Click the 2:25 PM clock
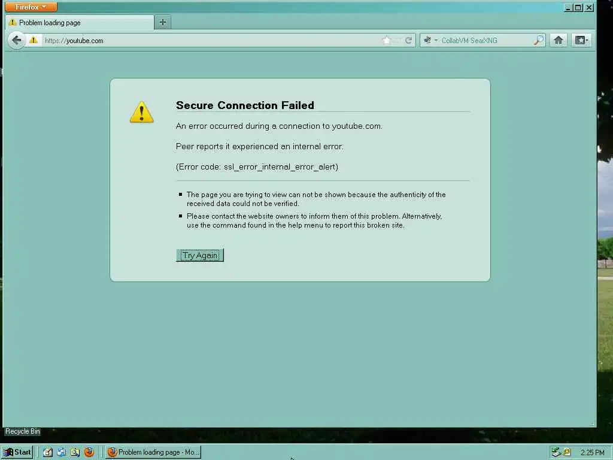Screen dimensions: 613x460 (x=592, y=453)
